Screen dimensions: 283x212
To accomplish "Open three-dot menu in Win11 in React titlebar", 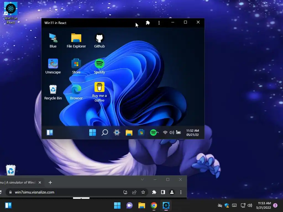I will [x=159, y=23].
